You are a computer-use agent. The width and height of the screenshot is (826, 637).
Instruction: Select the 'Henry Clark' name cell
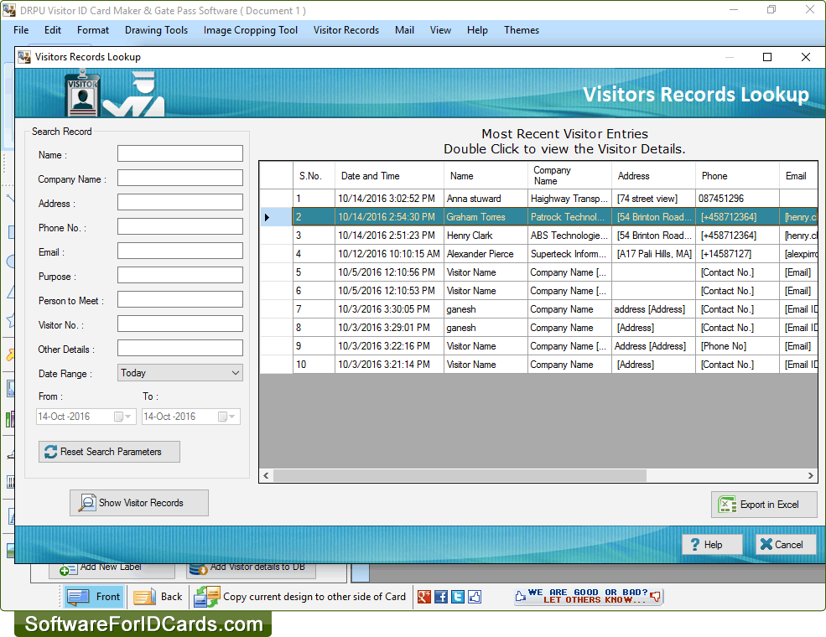[486, 236]
